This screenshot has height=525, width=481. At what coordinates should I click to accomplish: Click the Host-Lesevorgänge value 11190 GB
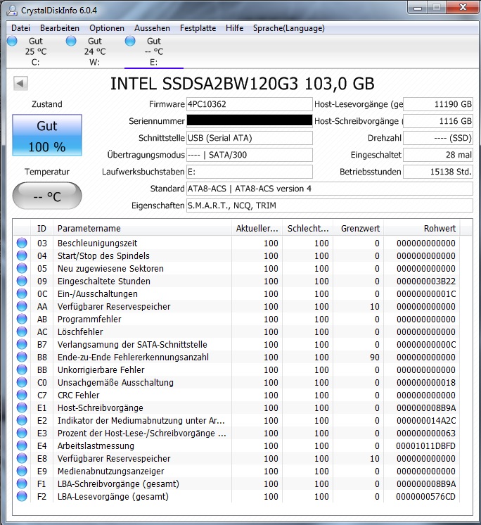438,104
